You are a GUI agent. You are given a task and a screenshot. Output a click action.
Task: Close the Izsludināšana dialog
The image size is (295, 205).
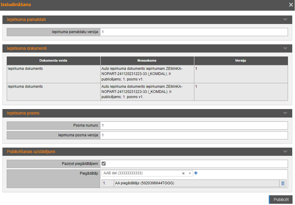tap(291, 5)
